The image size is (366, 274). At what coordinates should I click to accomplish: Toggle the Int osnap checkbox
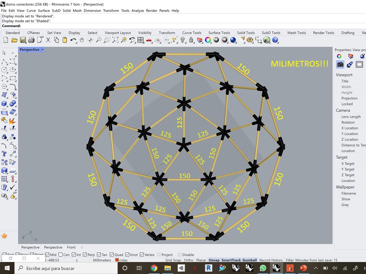click(x=74, y=255)
